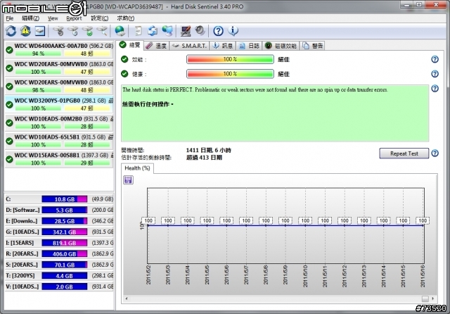
Task: Click the Repeat Test button
Action: click(404, 153)
